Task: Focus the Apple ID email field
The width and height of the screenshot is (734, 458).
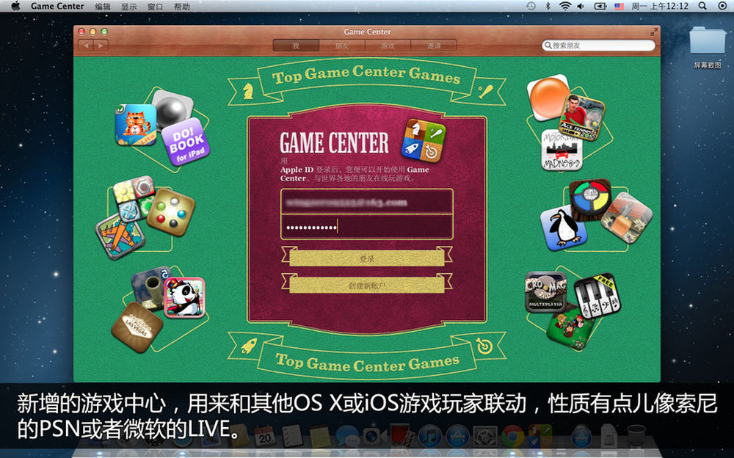Action: (x=366, y=202)
